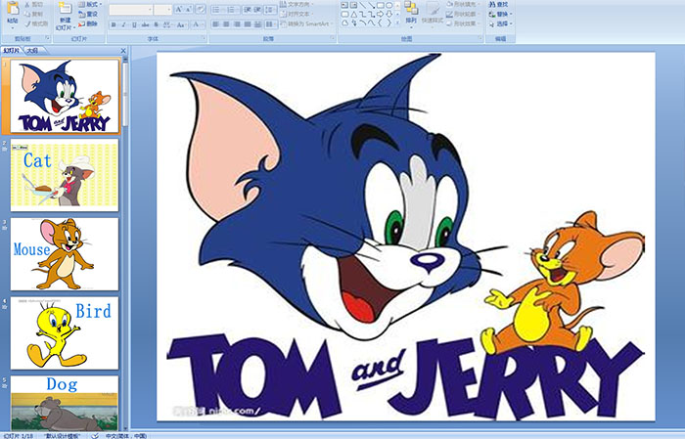Click the Replace (替换) button
The width and height of the screenshot is (685, 439).
(x=500, y=14)
